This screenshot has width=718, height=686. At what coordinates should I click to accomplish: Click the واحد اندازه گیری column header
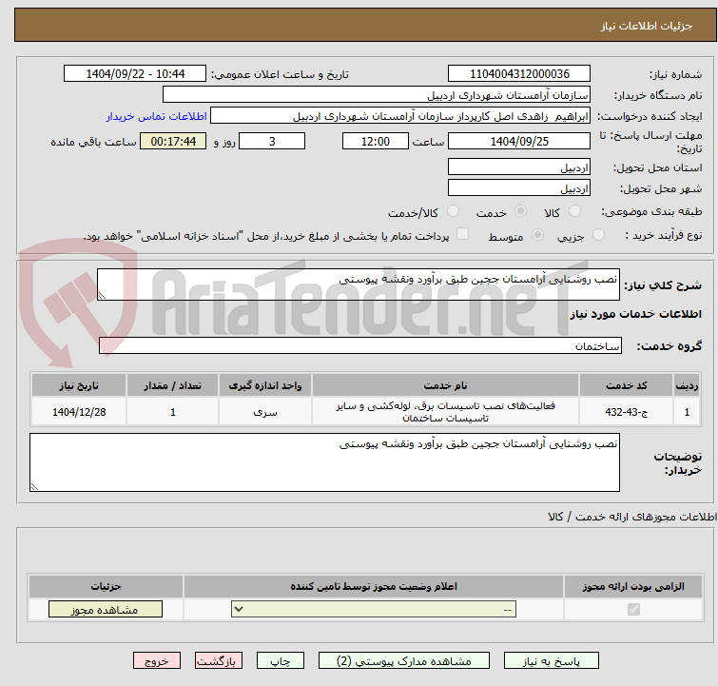click(x=265, y=385)
